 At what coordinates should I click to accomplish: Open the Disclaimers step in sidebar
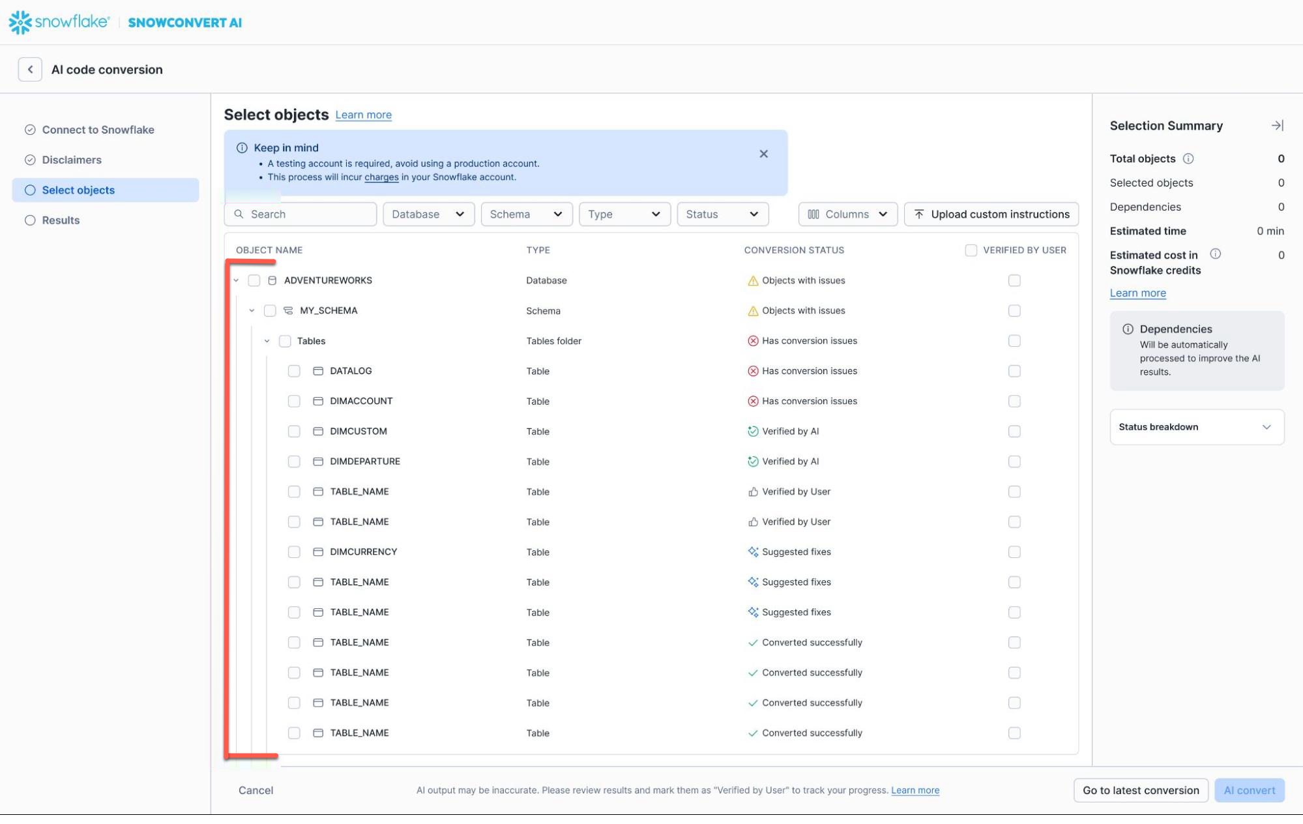coord(72,160)
